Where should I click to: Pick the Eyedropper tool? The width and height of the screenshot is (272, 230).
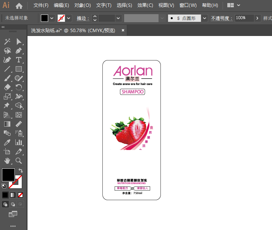tap(7, 142)
